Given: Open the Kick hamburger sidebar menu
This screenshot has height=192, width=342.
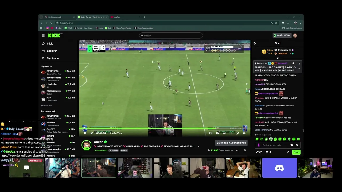Looking at the screenshot, I should [x=43, y=35].
